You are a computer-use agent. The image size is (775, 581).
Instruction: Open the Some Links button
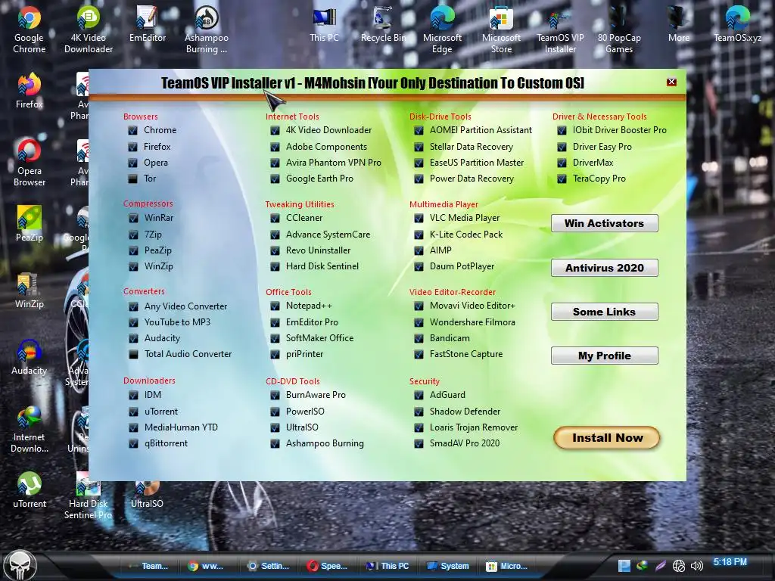click(x=605, y=312)
